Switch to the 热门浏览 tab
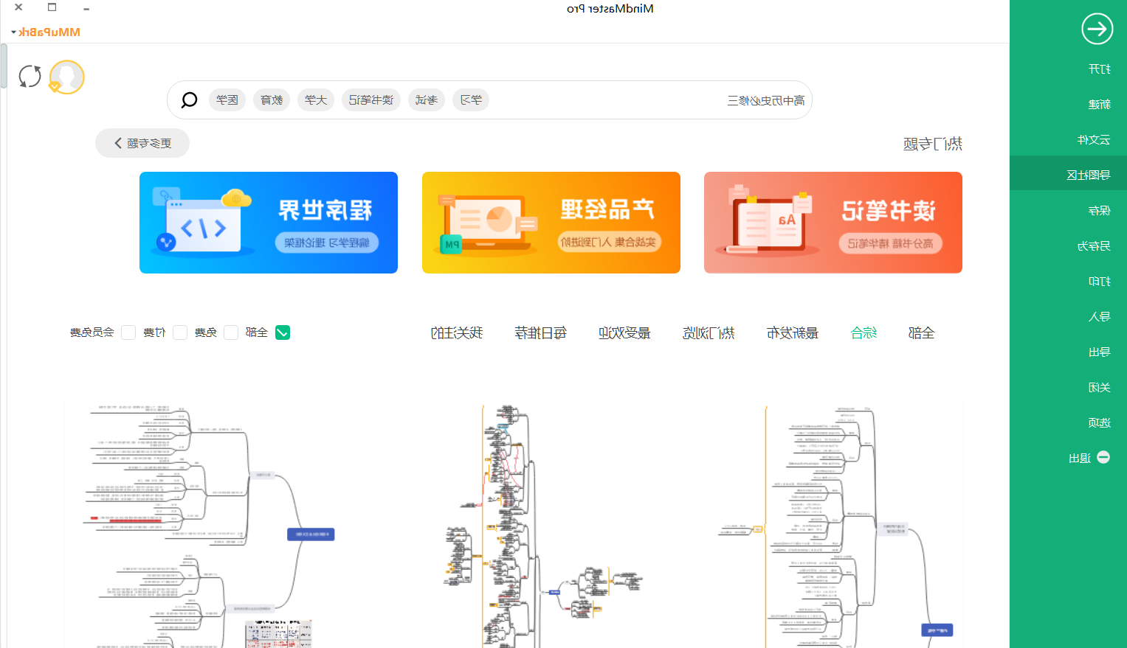1127x648 pixels. (709, 333)
